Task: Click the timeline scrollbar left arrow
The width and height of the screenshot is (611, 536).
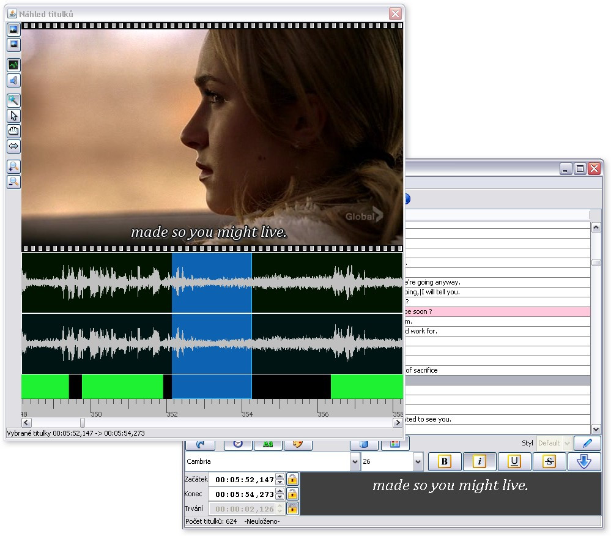Action: 26,423
